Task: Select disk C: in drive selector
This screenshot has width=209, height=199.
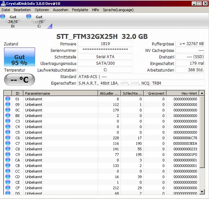Action: 39,21
